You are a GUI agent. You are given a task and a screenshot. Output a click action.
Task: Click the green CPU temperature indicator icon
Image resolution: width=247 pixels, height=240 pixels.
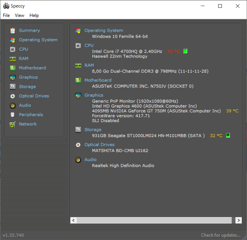coord(185,51)
